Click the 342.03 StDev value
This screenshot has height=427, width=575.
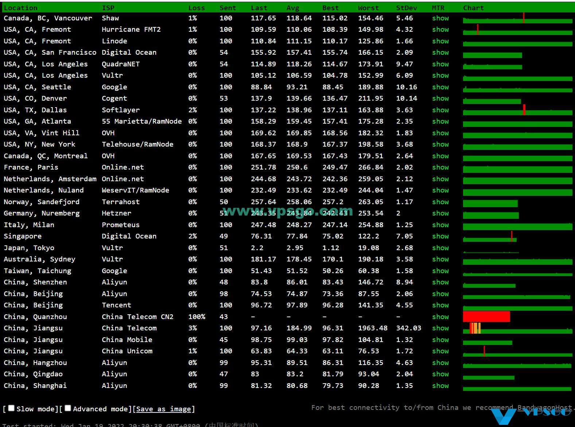409,328
